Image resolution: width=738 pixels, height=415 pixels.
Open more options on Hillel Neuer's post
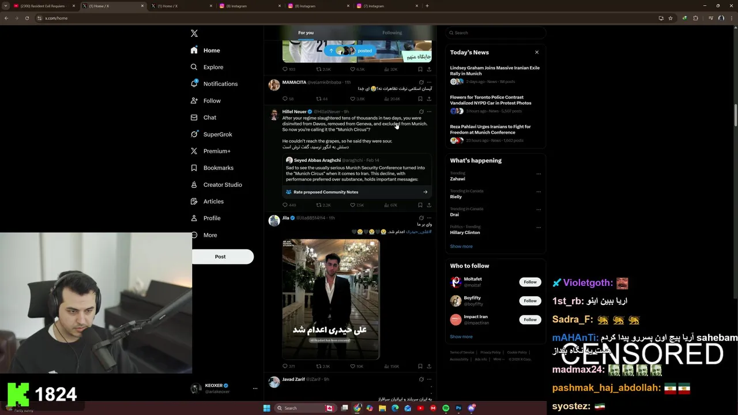coord(429,111)
